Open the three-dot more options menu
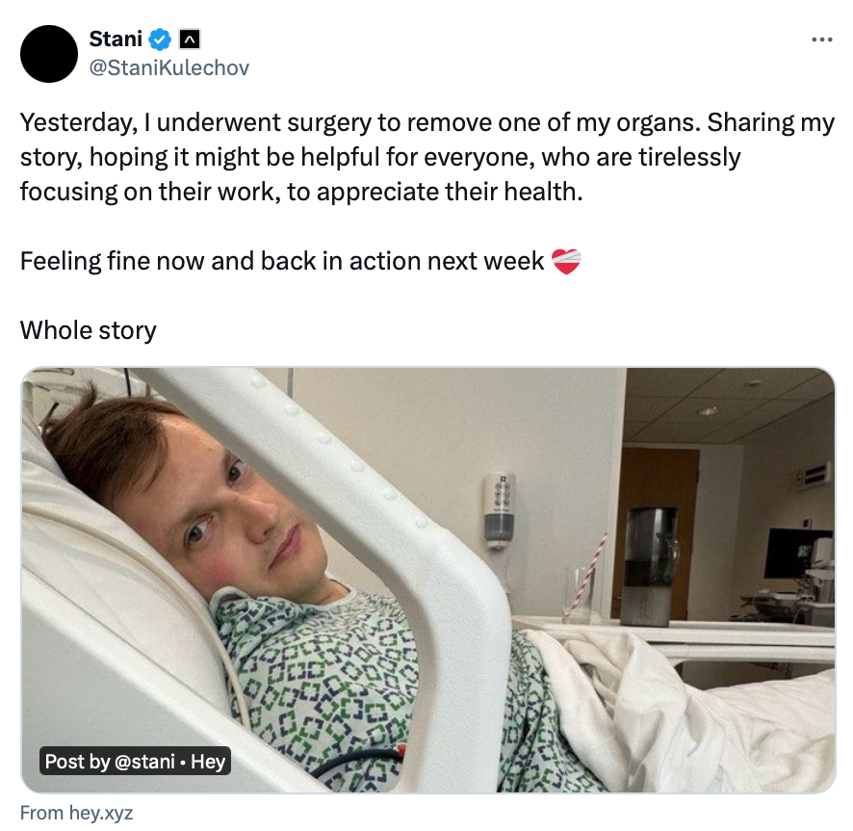This screenshot has width=853, height=831. pyautogui.click(x=821, y=39)
